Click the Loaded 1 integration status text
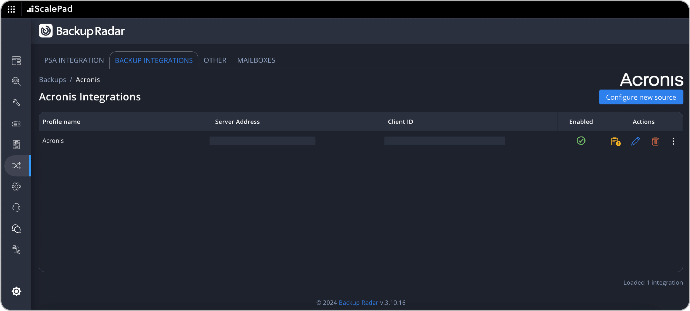Viewport: 690px width, 311px height. coord(653,283)
